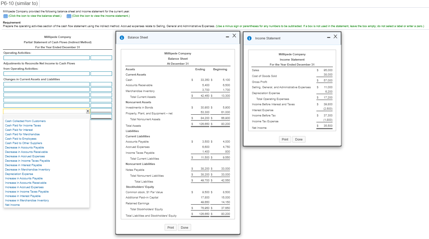Select 'Net Income' from the dropdown list
The width and height of the screenshot is (429, 239).
(12, 205)
